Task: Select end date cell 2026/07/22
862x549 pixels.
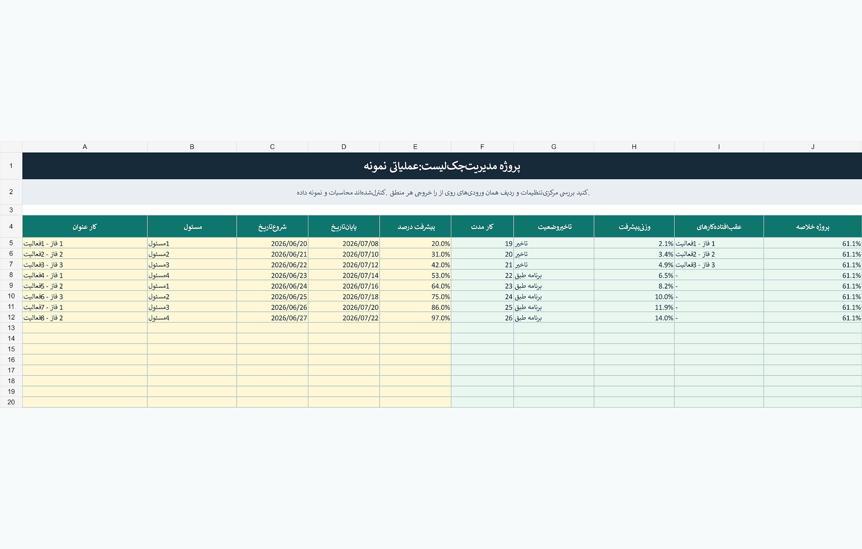Action: pos(344,318)
